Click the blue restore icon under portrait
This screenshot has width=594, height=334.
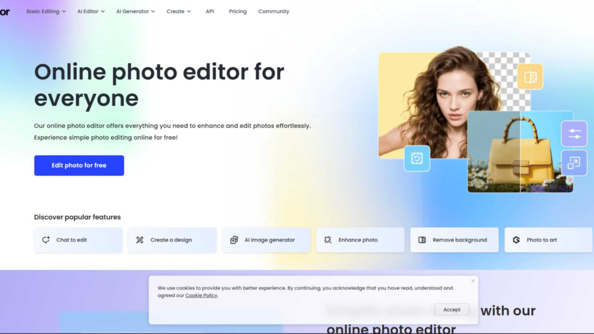click(x=416, y=158)
